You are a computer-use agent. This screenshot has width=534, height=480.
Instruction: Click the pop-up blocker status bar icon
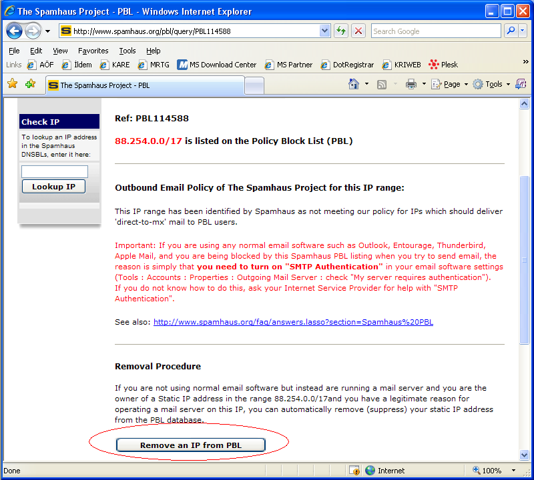[x=354, y=471]
